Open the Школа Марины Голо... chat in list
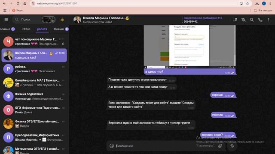The height and width of the screenshot is (154, 275). (x=34, y=55)
